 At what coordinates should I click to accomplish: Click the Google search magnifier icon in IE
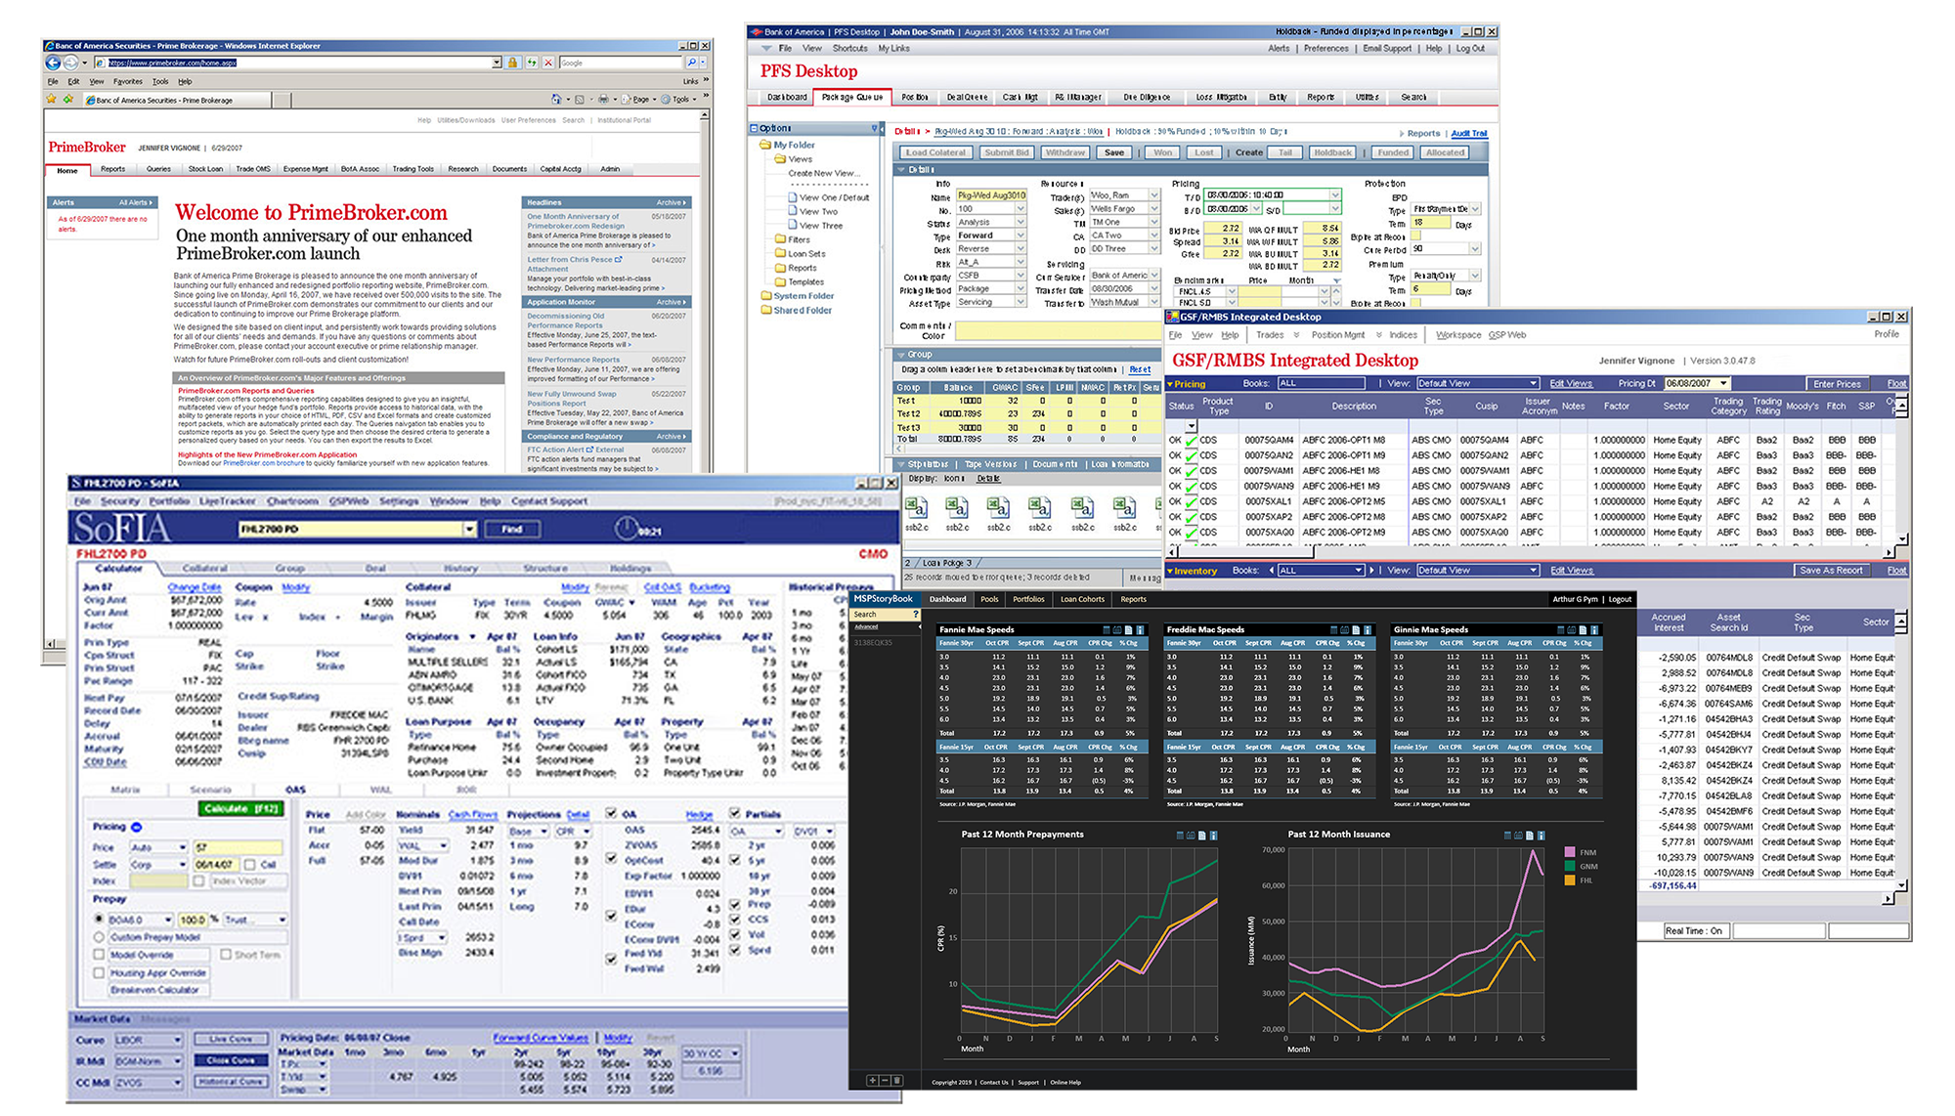click(690, 63)
